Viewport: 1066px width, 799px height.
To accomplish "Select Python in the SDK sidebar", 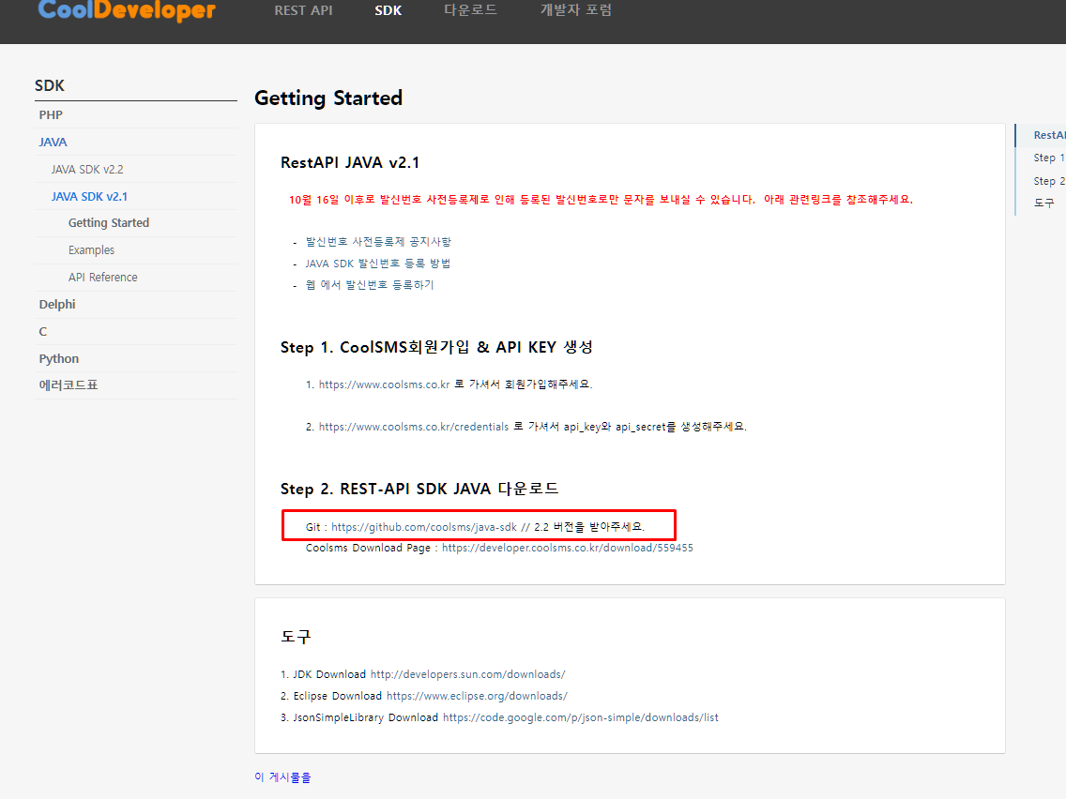I will point(58,359).
